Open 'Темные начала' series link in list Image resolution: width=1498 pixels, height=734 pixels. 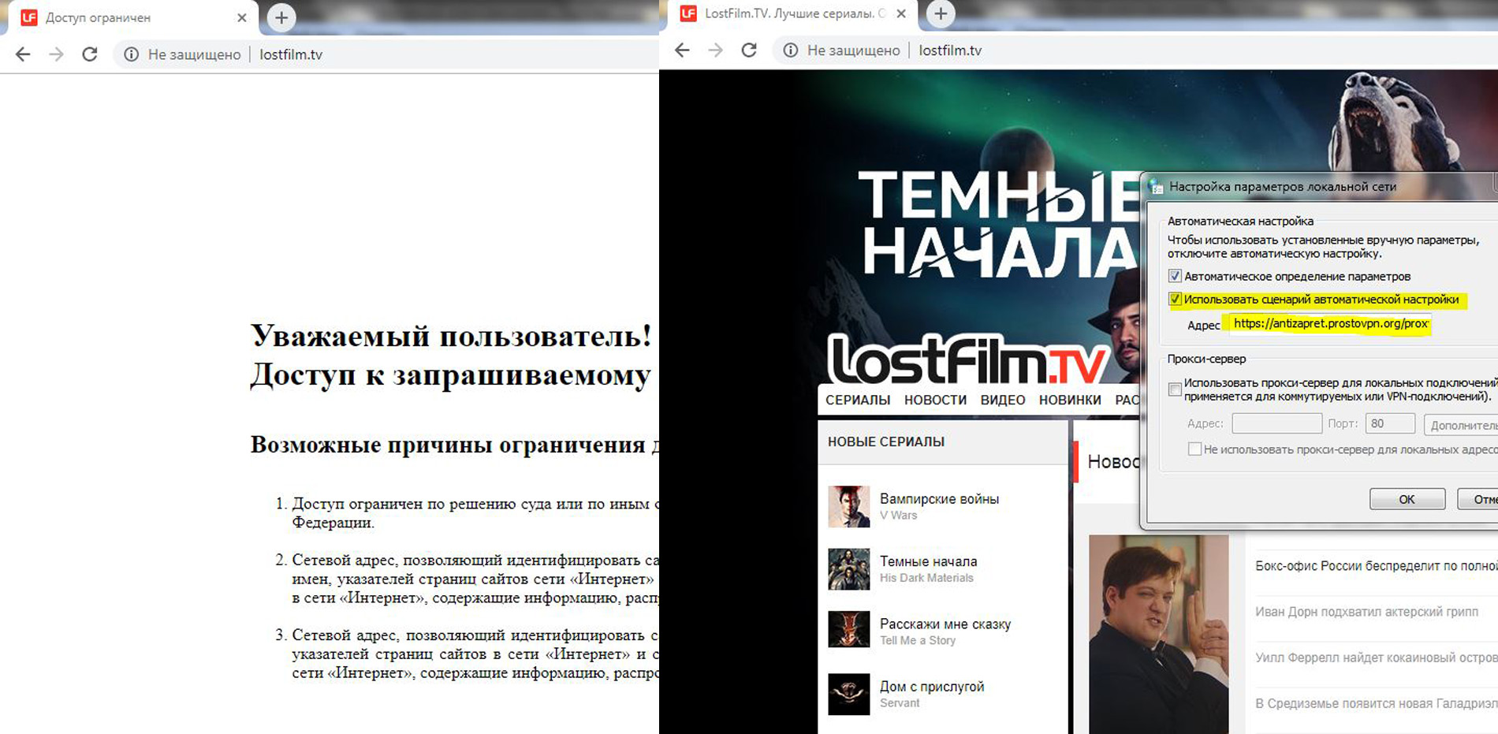(x=928, y=561)
